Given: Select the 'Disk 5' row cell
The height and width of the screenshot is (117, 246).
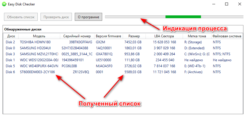Looking at the screenshot, I should tap(10, 66).
